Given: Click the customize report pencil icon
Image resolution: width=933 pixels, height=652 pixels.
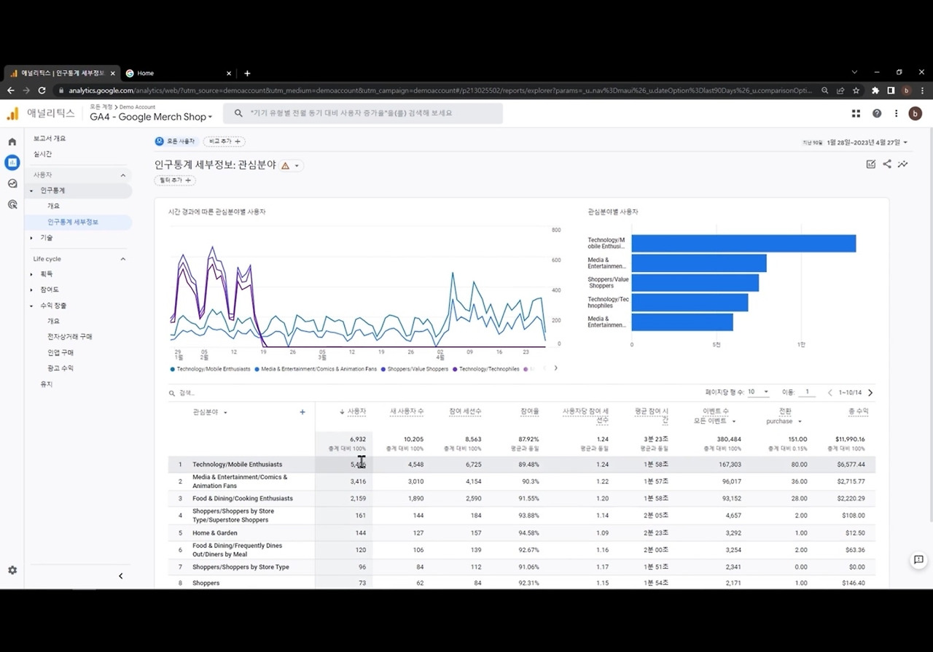Looking at the screenshot, I should (871, 164).
